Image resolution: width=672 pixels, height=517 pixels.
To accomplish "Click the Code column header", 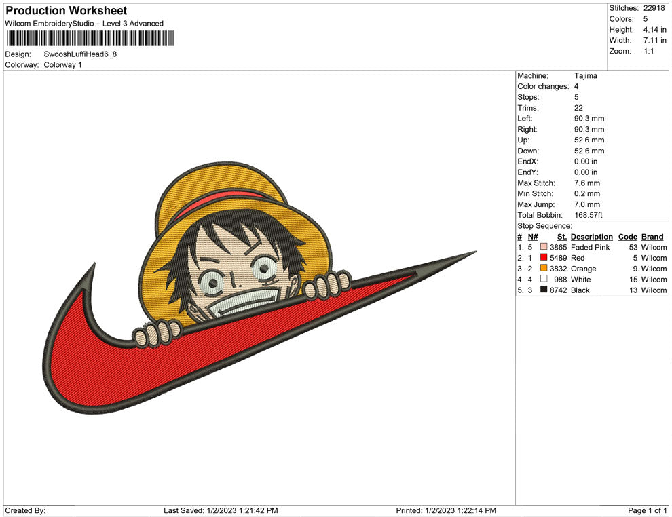I will point(627,237).
